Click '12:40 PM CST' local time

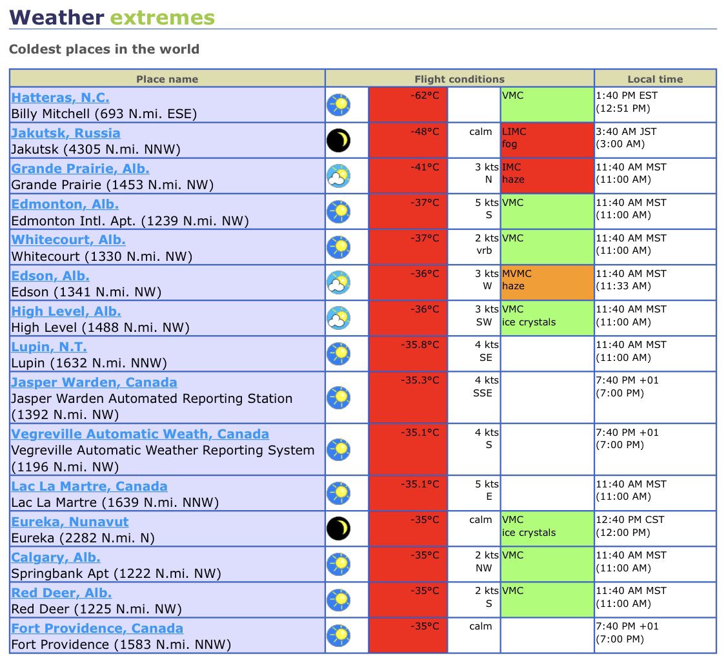(x=630, y=520)
